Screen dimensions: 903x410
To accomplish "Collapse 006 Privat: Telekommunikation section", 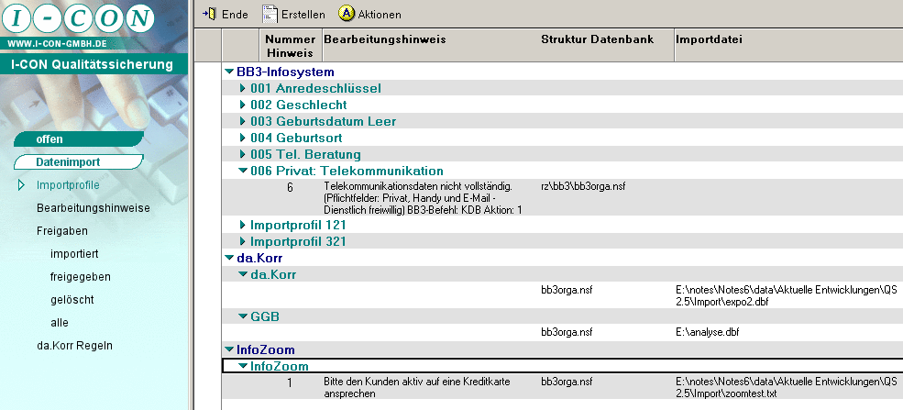I will click(x=243, y=171).
